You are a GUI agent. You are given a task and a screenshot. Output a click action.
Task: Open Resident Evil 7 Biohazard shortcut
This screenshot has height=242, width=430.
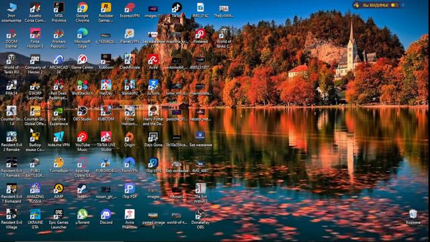[x=11, y=193]
